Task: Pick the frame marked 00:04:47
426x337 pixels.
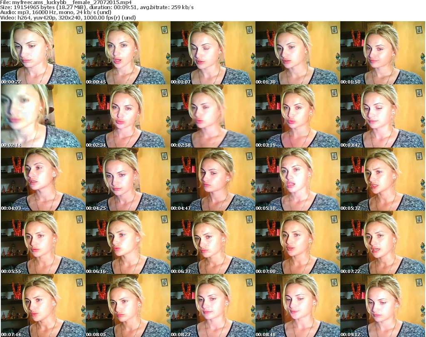Action: pyautogui.click(x=213, y=179)
